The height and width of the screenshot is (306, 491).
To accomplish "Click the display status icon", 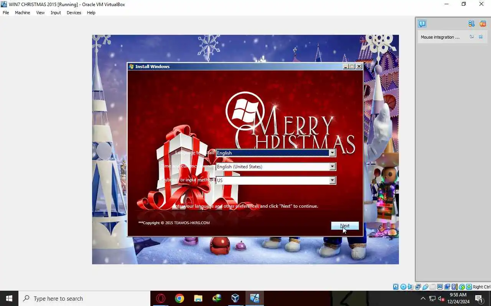I will pyautogui.click(x=440, y=287).
